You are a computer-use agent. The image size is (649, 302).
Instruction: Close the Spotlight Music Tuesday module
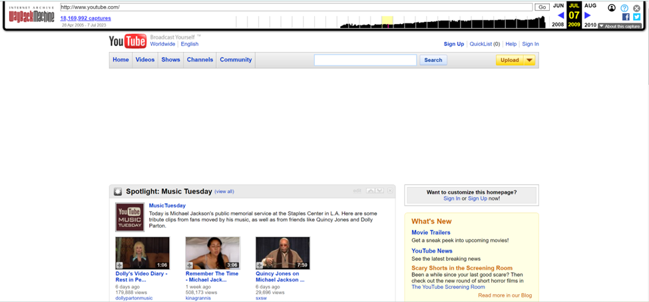390,191
